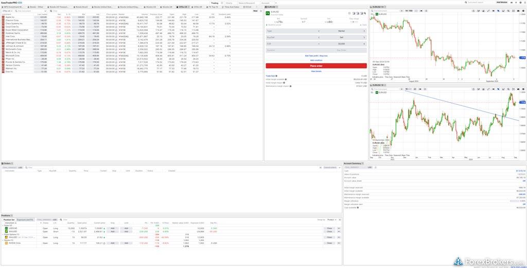Click the Hide Details link
Image resolution: width=527 pixels, height=268 pixels.
[316, 71]
